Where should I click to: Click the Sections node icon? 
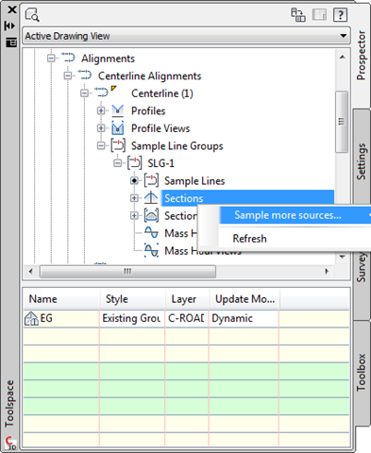pyautogui.click(x=151, y=198)
